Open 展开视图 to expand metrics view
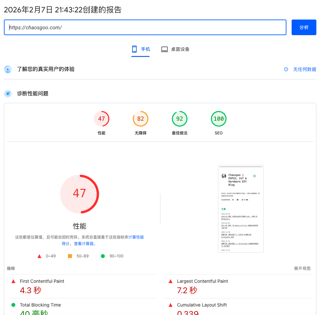Viewport: 317px width, 315px height. [x=302, y=268]
